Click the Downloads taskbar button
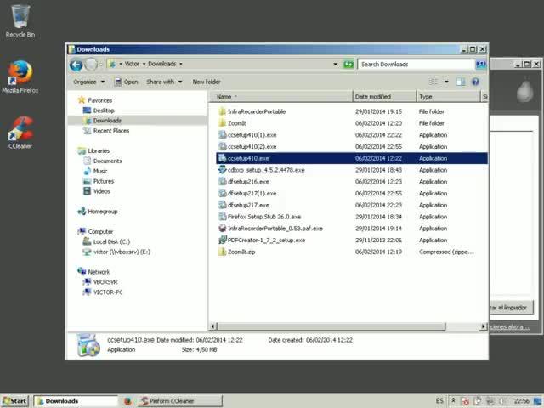This screenshot has width=544, height=408. tap(76, 401)
